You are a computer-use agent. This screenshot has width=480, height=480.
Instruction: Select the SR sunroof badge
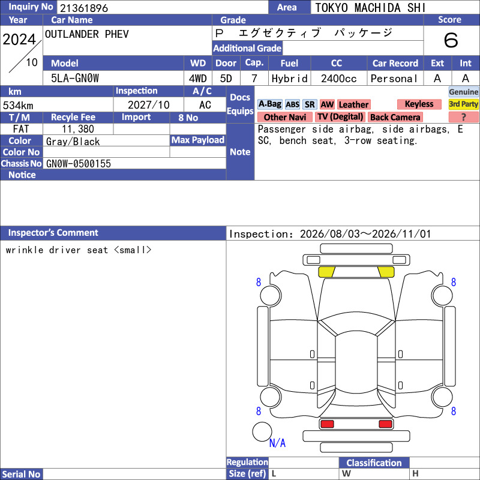tap(310, 104)
